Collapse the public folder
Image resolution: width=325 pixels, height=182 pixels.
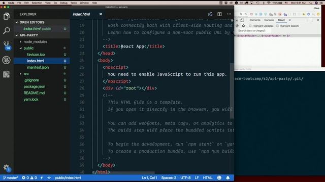click(x=20, y=48)
